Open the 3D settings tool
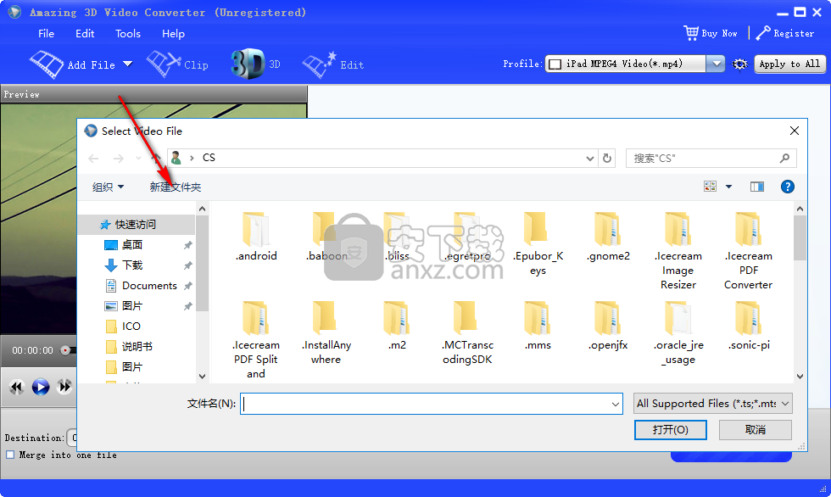 pyautogui.click(x=256, y=64)
